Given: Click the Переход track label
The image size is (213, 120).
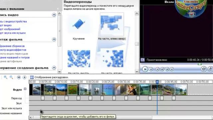Looking at the screenshot, I should coord(16,98).
